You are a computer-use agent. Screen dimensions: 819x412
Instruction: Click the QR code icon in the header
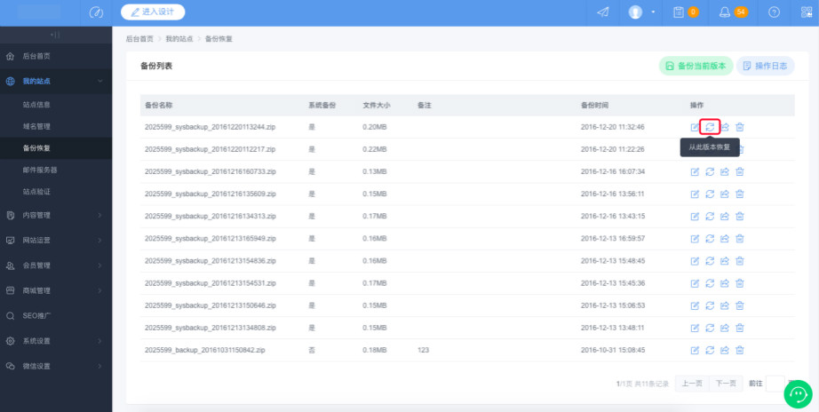click(x=806, y=12)
